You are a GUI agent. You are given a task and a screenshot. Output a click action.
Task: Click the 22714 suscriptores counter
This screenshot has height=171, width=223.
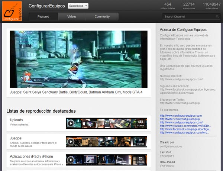click(x=189, y=6)
